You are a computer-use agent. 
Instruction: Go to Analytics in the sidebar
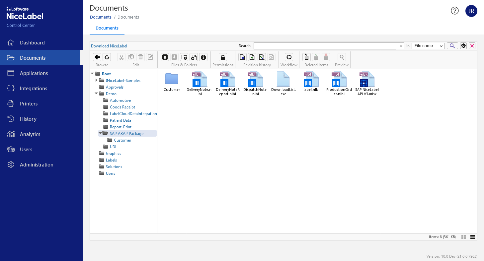click(x=30, y=134)
